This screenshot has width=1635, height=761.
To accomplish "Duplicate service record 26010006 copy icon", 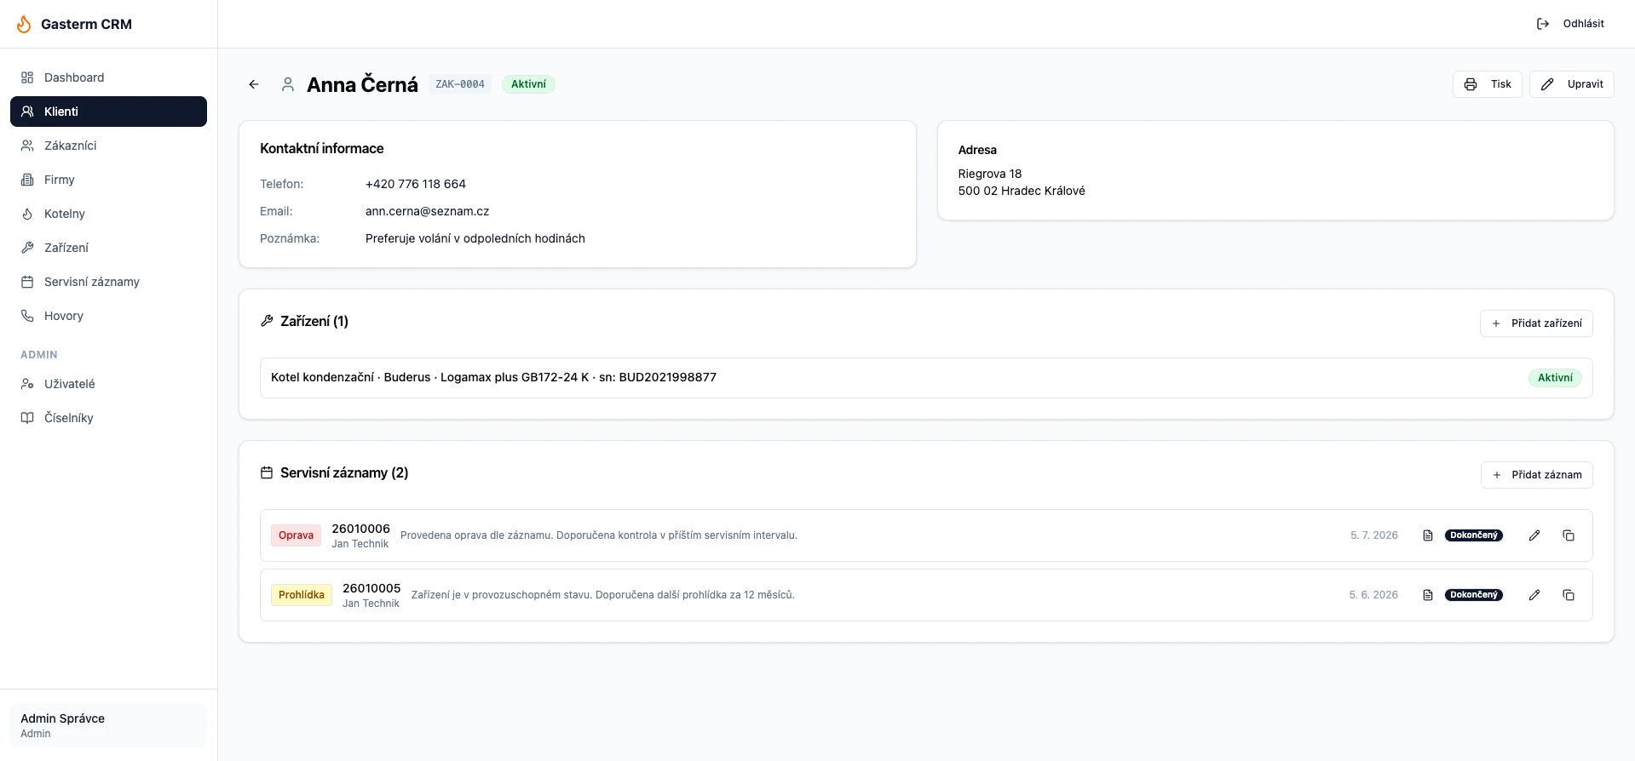I will (1568, 535).
